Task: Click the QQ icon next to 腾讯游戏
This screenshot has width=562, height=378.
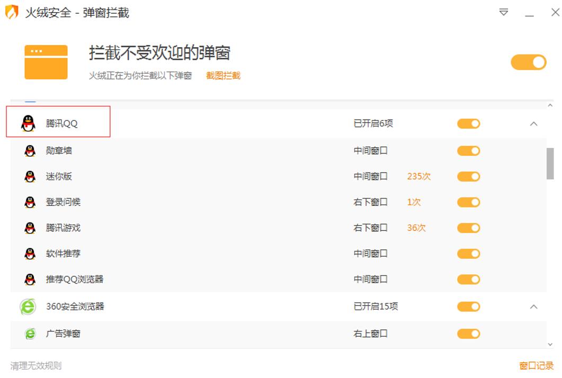Action: point(29,228)
